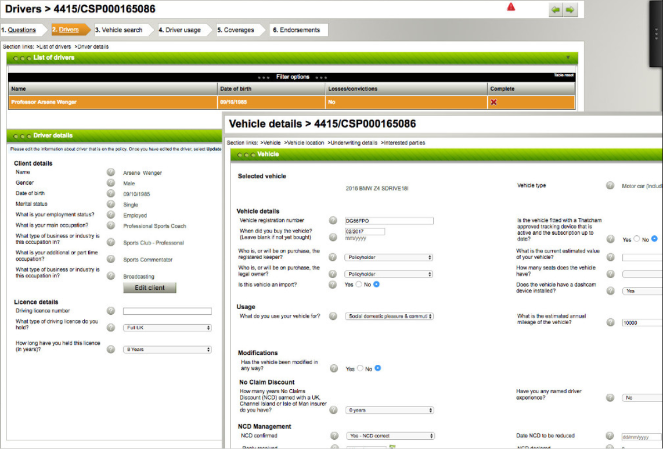Click the red warning triangle alert icon

point(510,6)
